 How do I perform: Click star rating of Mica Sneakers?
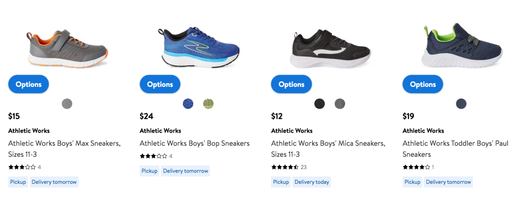[285, 167]
